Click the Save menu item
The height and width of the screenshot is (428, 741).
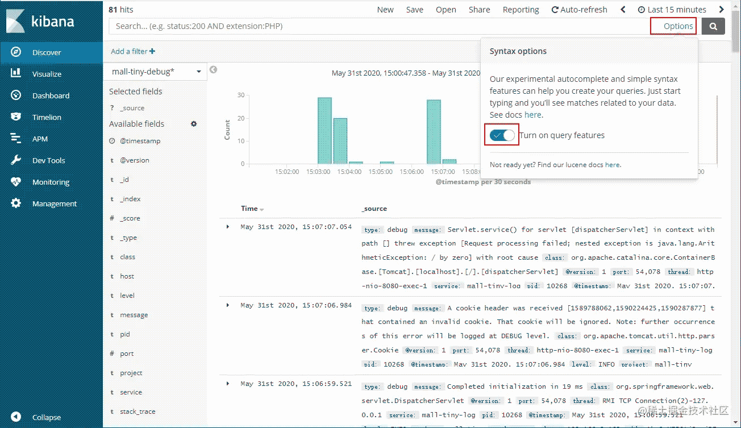(x=414, y=10)
